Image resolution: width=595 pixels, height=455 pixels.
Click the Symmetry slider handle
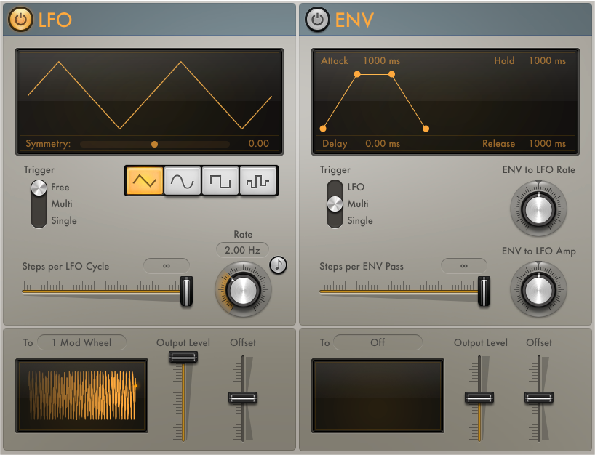click(x=154, y=144)
